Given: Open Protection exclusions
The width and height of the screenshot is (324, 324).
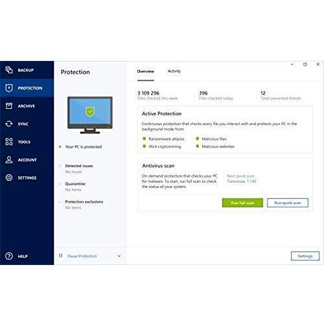Looking at the screenshot, I should pos(84,202).
